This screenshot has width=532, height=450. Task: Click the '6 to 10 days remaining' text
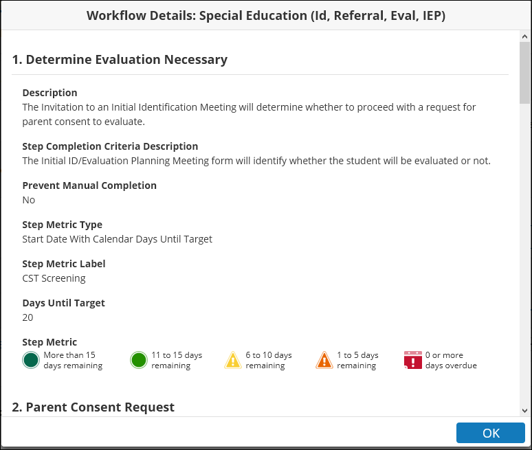click(268, 360)
